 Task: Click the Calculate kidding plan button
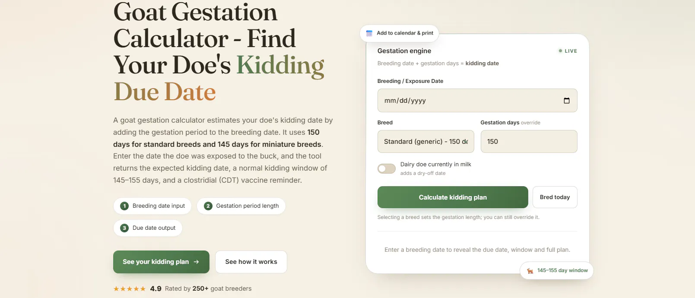point(453,197)
